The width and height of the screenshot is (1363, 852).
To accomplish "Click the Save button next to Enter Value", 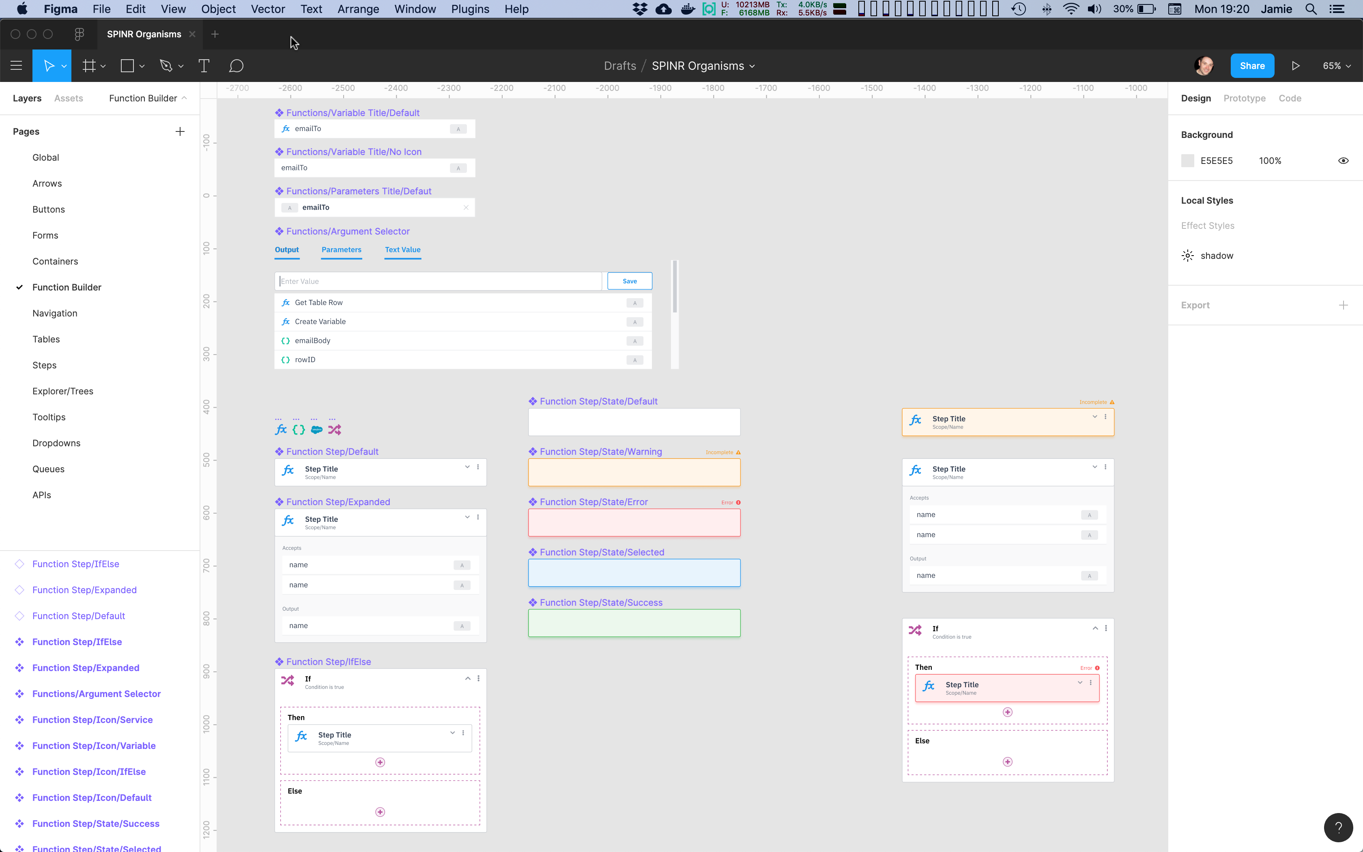I will pos(629,281).
